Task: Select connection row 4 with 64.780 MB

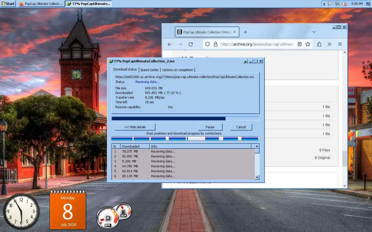Action: (x=183, y=166)
